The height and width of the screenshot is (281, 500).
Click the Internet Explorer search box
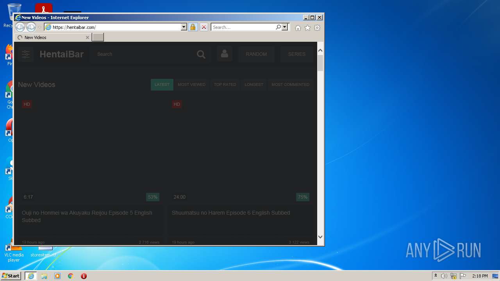[x=243, y=27]
